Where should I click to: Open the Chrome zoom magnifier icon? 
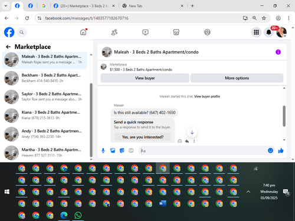254,18
